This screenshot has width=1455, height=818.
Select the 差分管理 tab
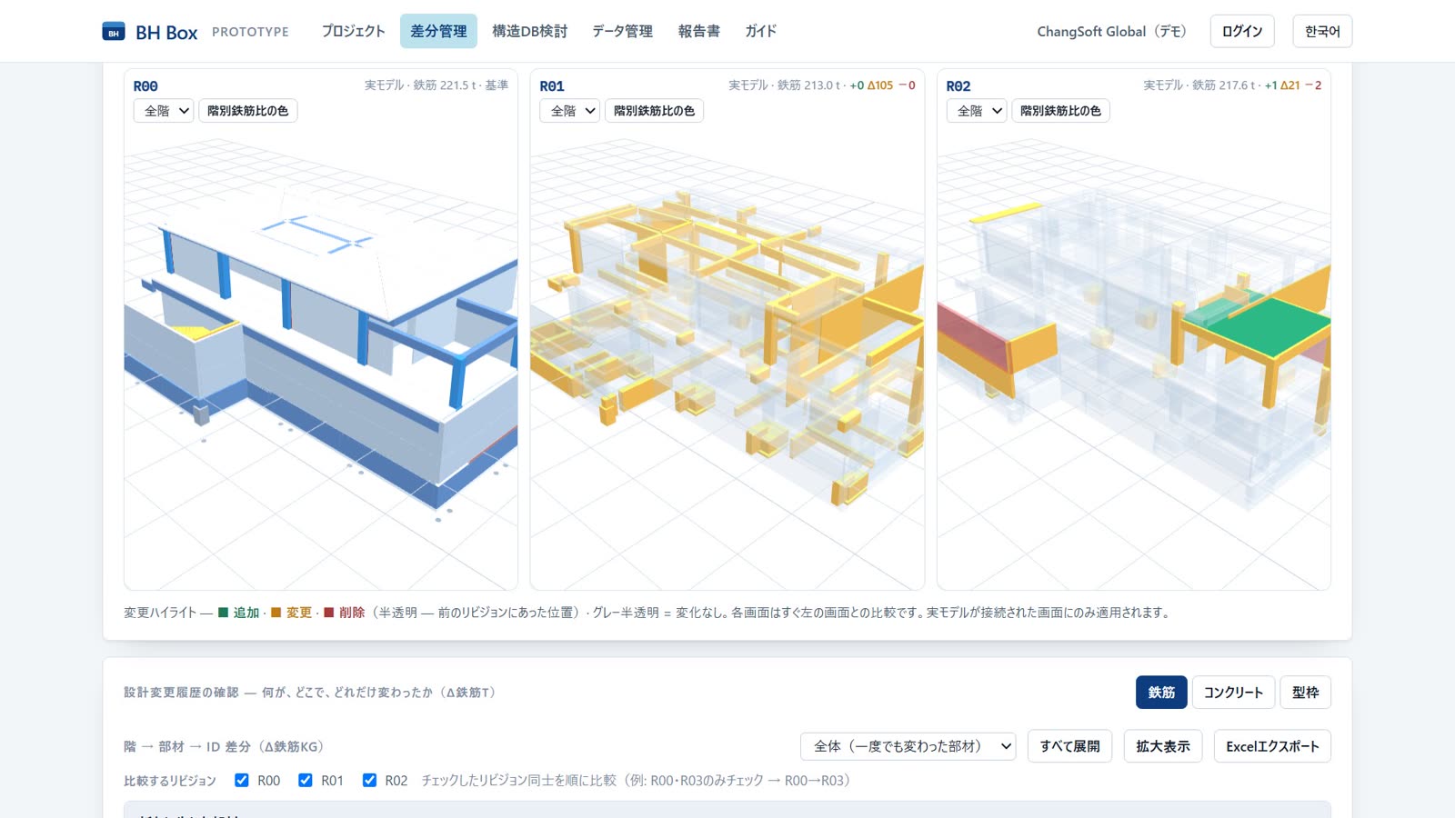coord(438,31)
